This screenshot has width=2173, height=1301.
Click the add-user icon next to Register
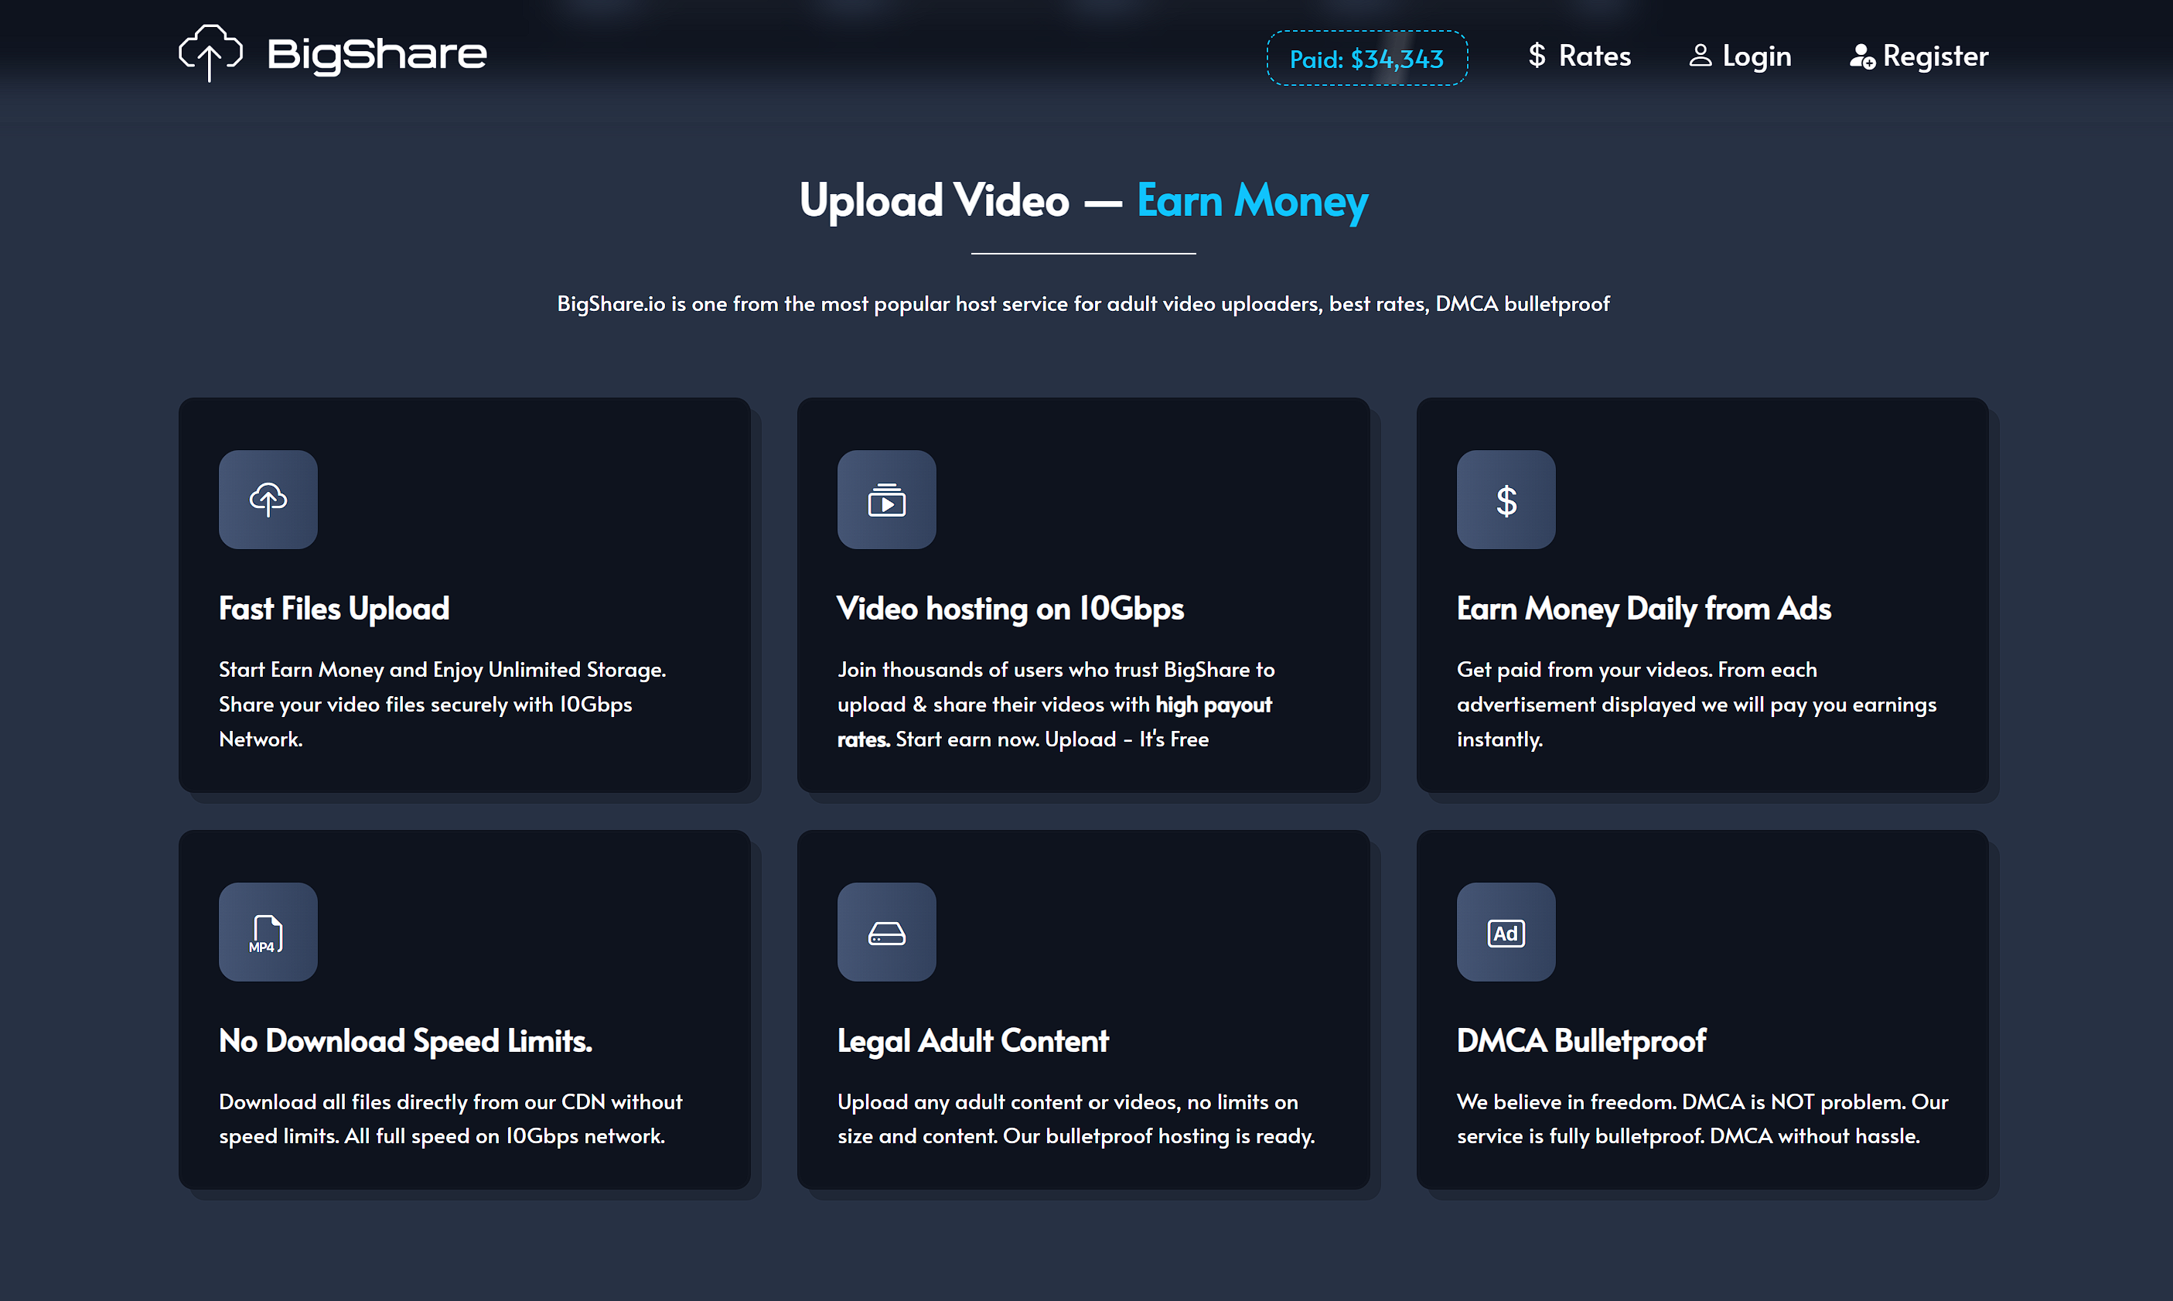tap(1863, 57)
